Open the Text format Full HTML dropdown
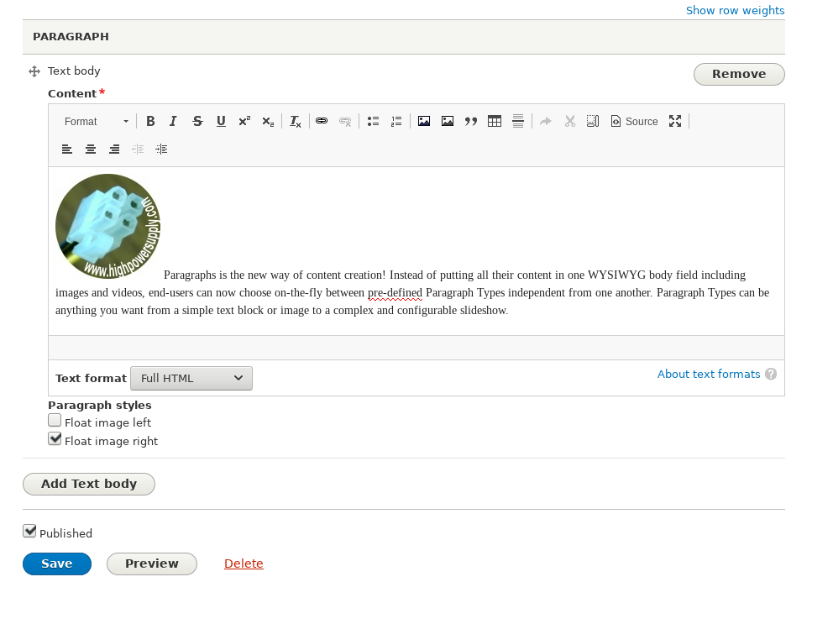The width and height of the screenshot is (833, 624). click(x=191, y=378)
